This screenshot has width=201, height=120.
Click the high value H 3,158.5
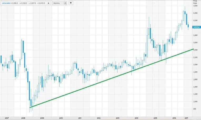23,3
